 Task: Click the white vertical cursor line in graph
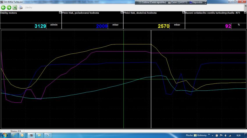click(151, 87)
